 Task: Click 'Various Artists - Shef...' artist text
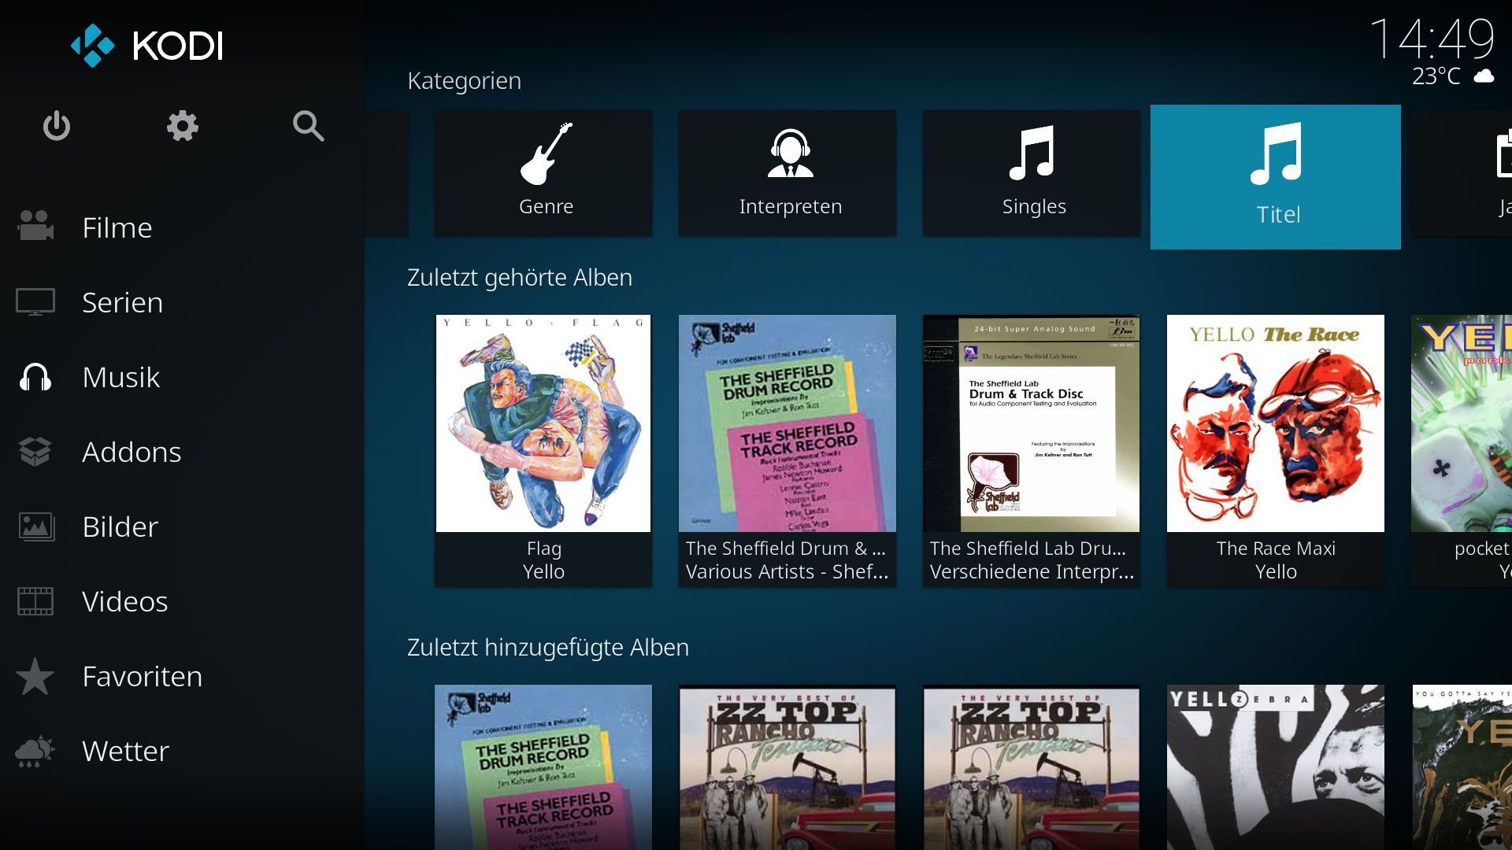pos(787,571)
